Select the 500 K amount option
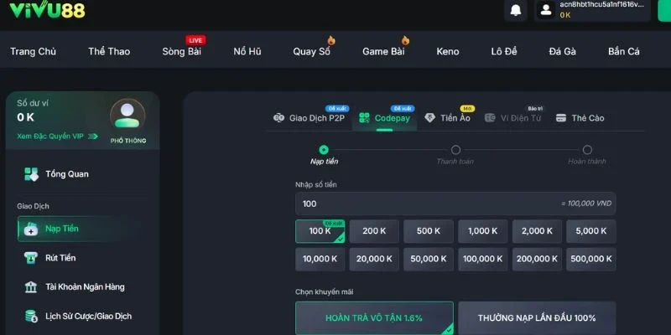Screen dimensions: 671x335 click(x=428, y=231)
